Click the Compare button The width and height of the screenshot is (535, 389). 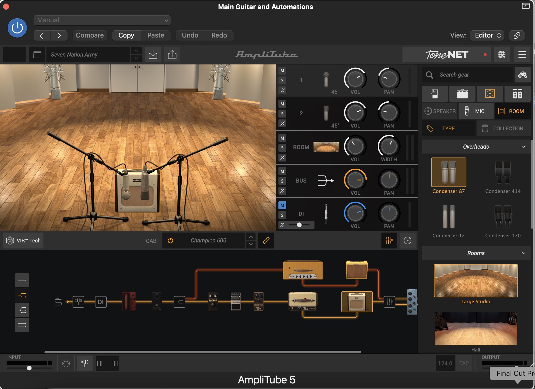coord(90,36)
